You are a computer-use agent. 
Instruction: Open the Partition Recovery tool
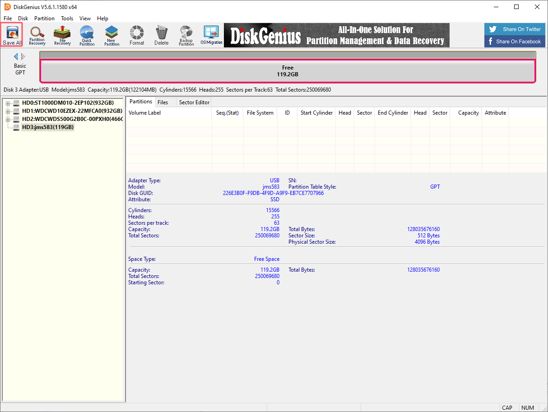tap(37, 35)
